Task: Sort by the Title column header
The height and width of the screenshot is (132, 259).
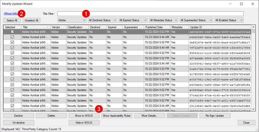Action: (36, 27)
